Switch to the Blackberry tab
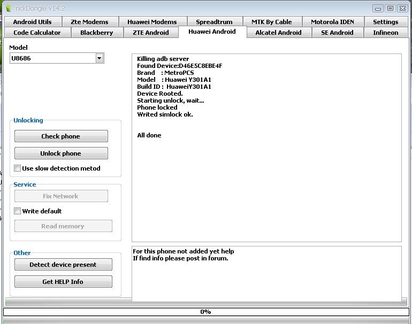412x324 pixels. click(96, 33)
